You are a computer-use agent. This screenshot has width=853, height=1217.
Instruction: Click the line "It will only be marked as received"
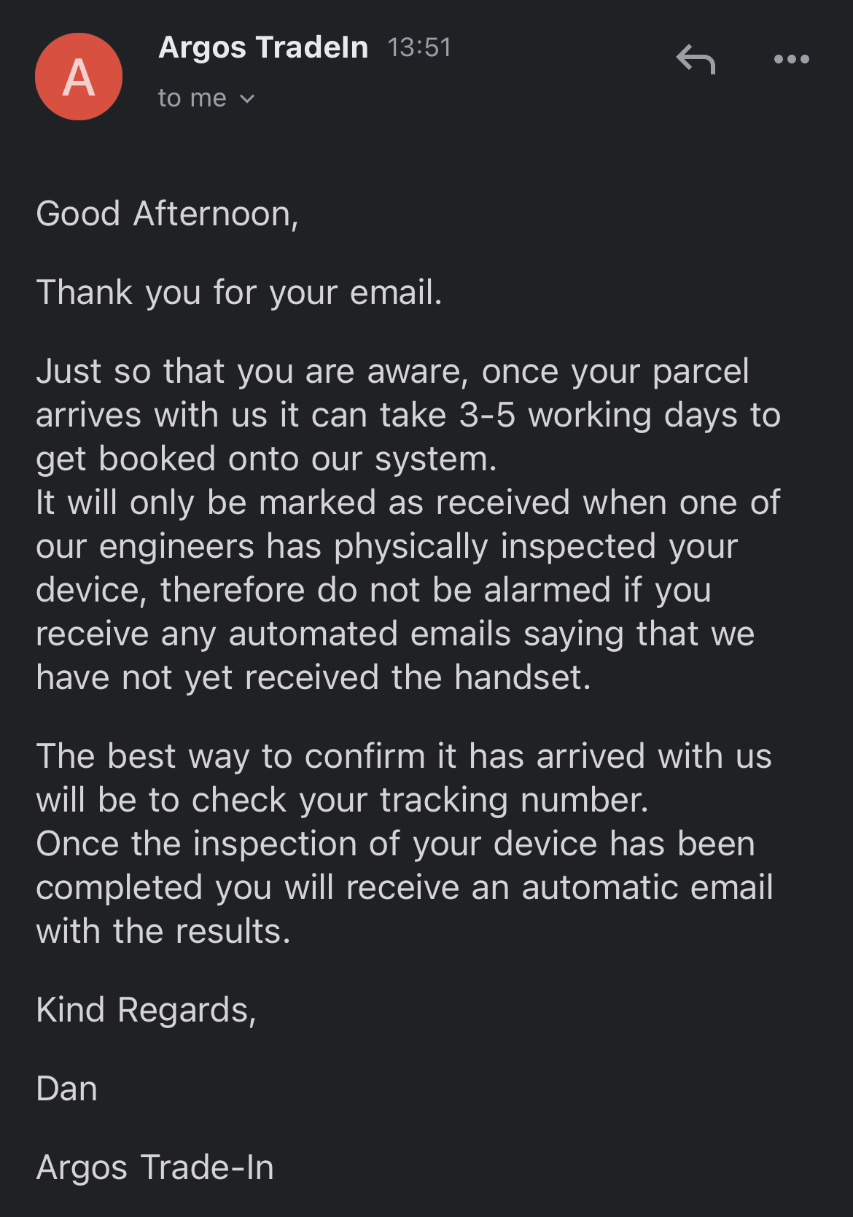(x=408, y=503)
